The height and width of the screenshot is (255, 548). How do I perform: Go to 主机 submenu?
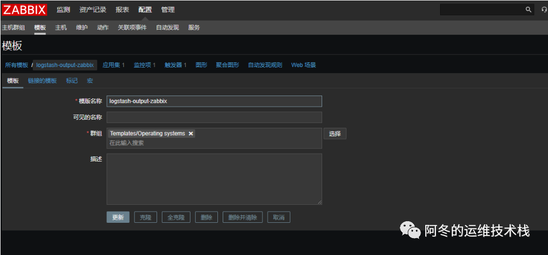(x=61, y=27)
